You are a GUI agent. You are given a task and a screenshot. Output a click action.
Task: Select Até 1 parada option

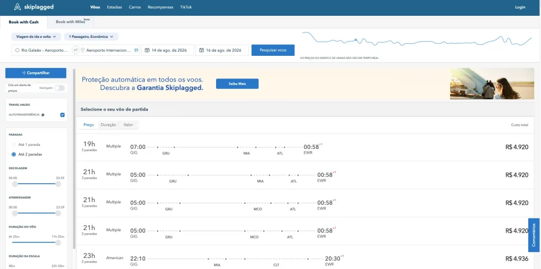(14, 145)
